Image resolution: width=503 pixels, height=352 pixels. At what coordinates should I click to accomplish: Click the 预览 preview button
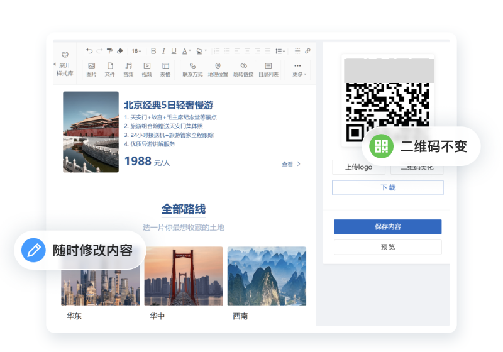click(x=388, y=247)
